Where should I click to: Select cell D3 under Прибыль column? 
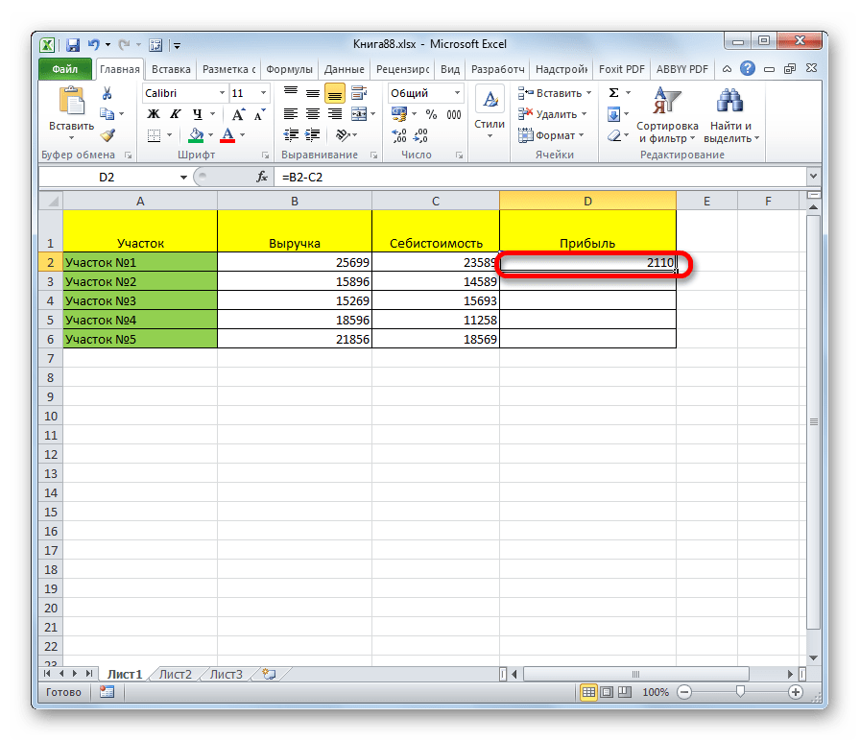click(587, 281)
